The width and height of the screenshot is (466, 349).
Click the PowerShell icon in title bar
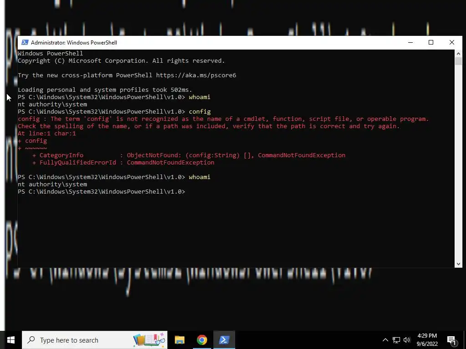25,42
